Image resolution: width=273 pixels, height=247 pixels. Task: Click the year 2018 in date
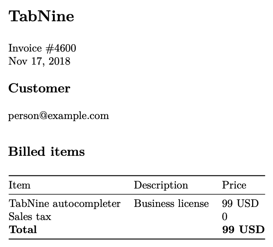59,61
